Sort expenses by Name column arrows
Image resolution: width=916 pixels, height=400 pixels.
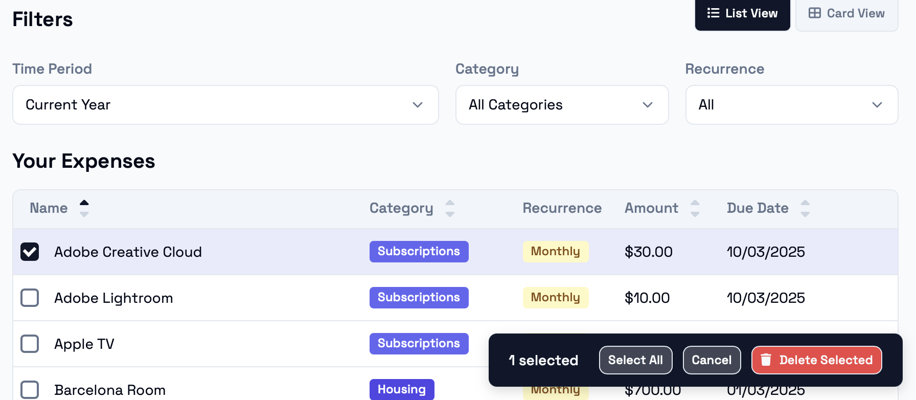pos(84,208)
